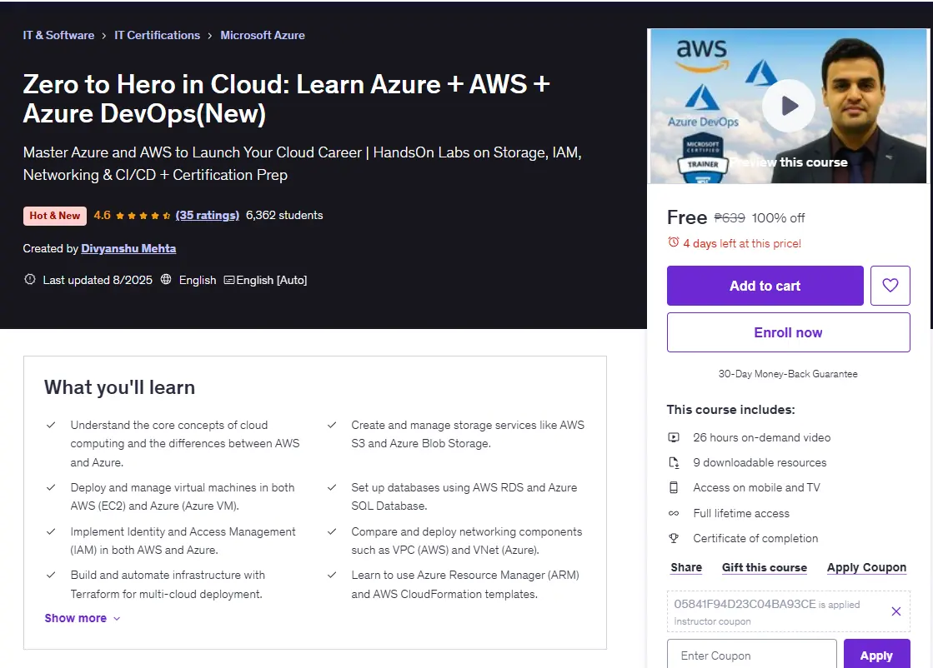
Task: Click the course preview thumbnail image
Action: point(789,106)
